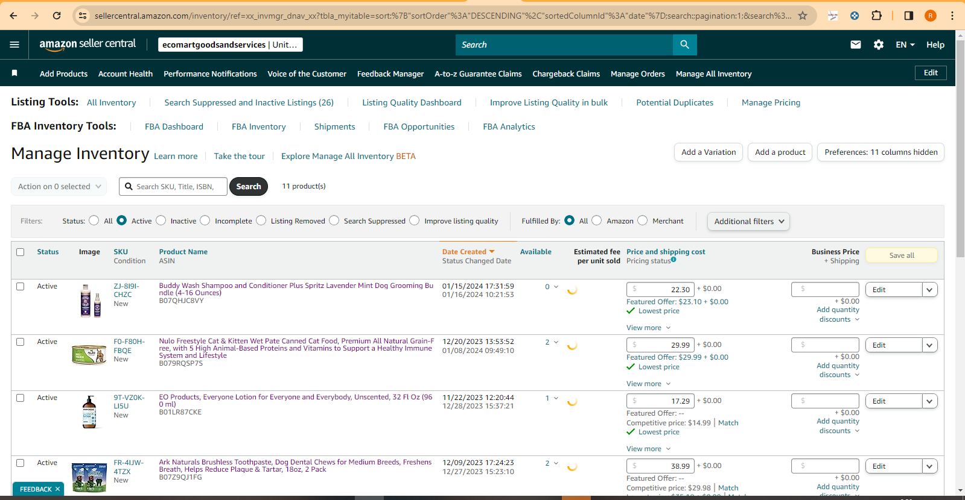This screenshot has height=500, width=965.
Task: Open the browser extensions puzzle icon
Action: pyautogui.click(x=877, y=16)
